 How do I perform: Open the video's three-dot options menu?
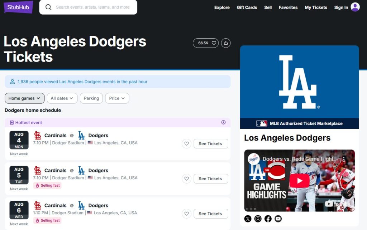[344, 159]
